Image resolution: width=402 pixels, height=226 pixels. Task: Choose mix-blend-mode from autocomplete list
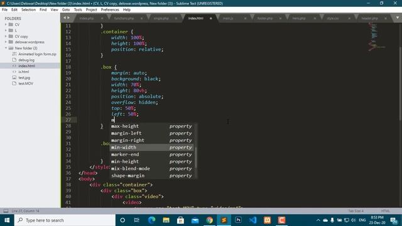[152, 169]
